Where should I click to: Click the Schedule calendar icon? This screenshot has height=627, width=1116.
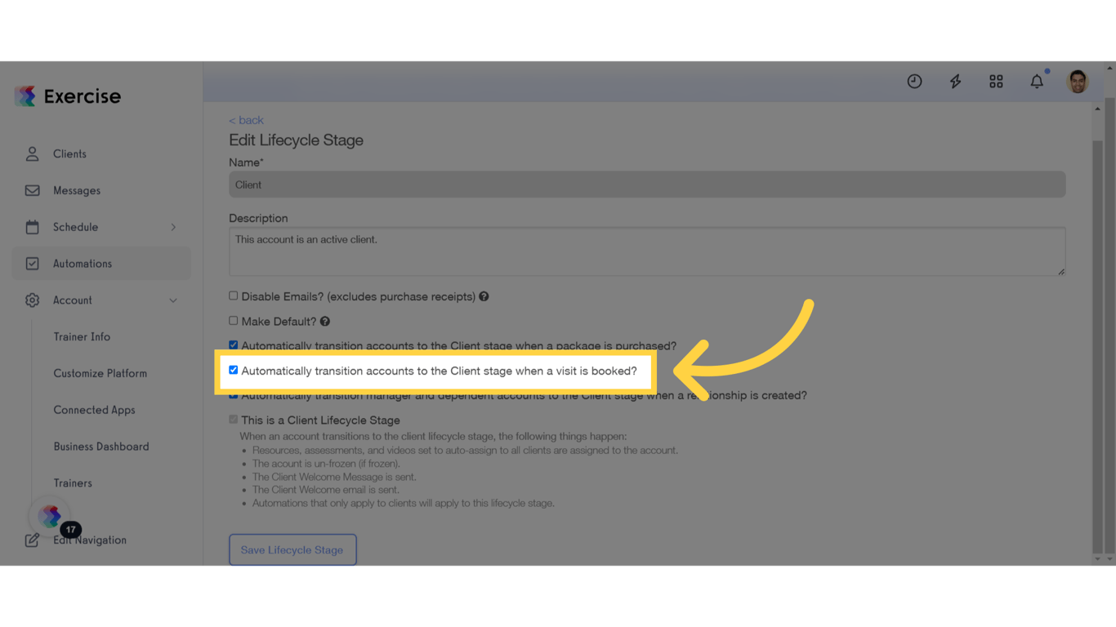(x=32, y=227)
